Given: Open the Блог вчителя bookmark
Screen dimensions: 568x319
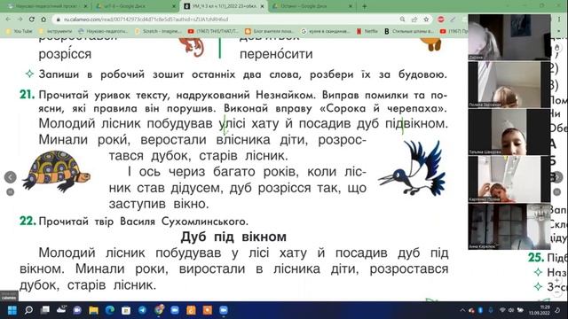Looking at the screenshot, I should (270, 32).
